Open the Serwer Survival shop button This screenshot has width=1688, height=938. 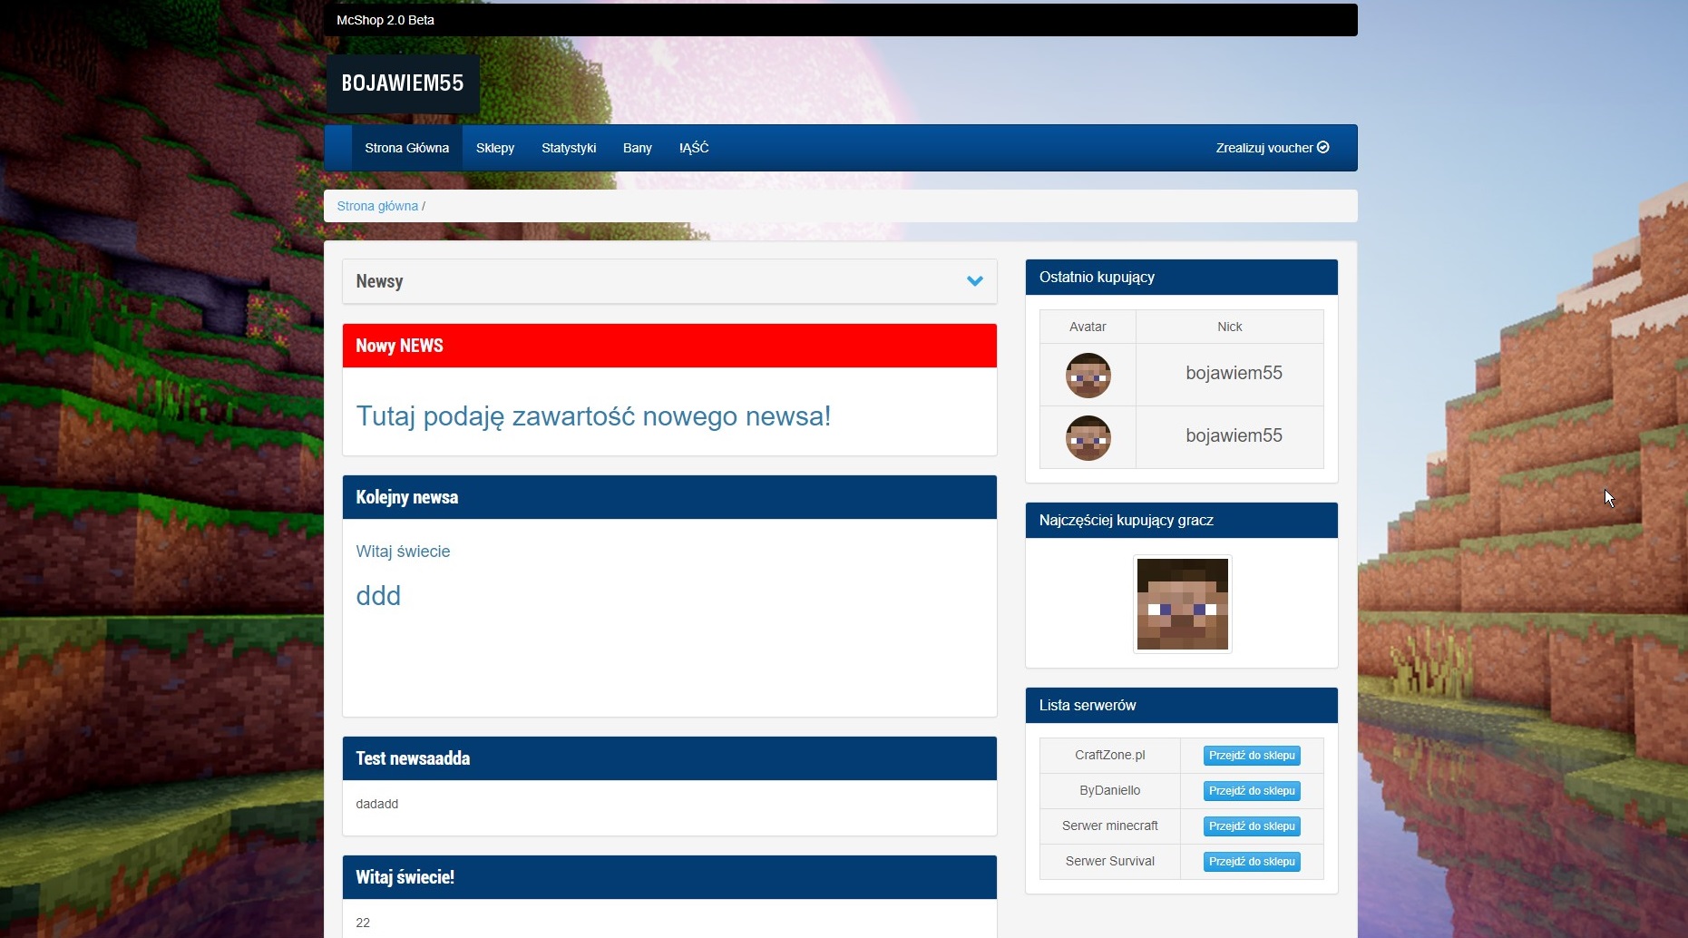pos(1251,862)
